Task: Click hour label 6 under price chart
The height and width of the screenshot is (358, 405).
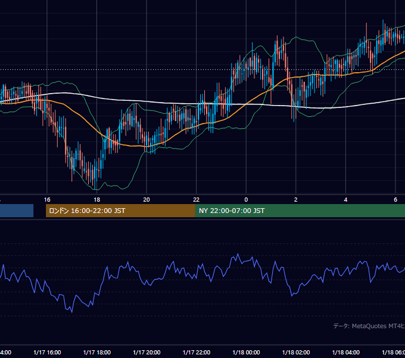Action: coord(395,200)
